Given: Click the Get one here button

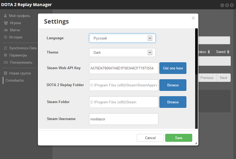Looking at the screenshot, I should pos(173,68).
